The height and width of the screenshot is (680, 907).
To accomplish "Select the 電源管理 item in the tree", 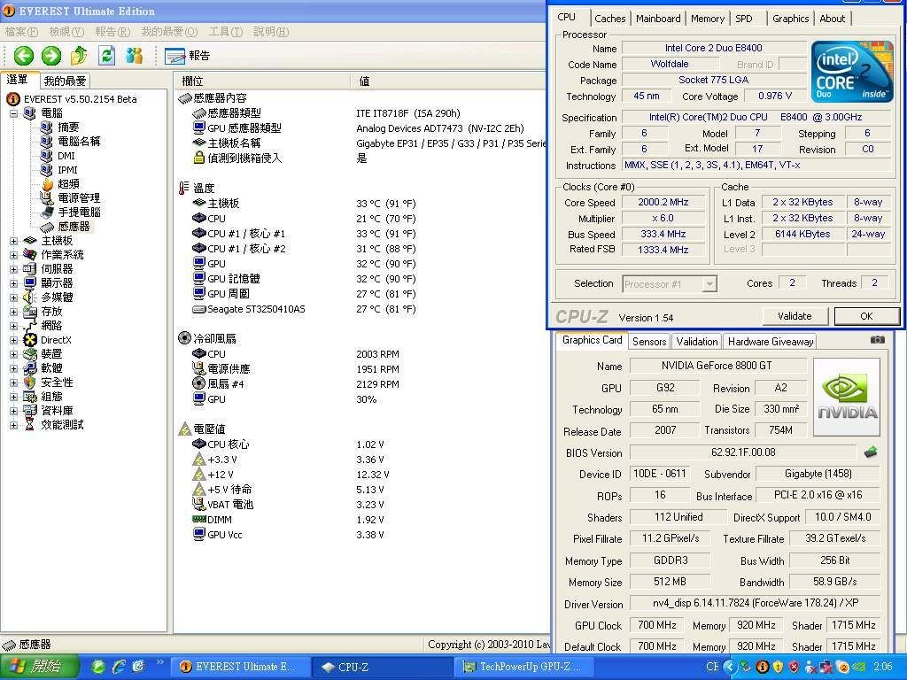I will point(79,198).
